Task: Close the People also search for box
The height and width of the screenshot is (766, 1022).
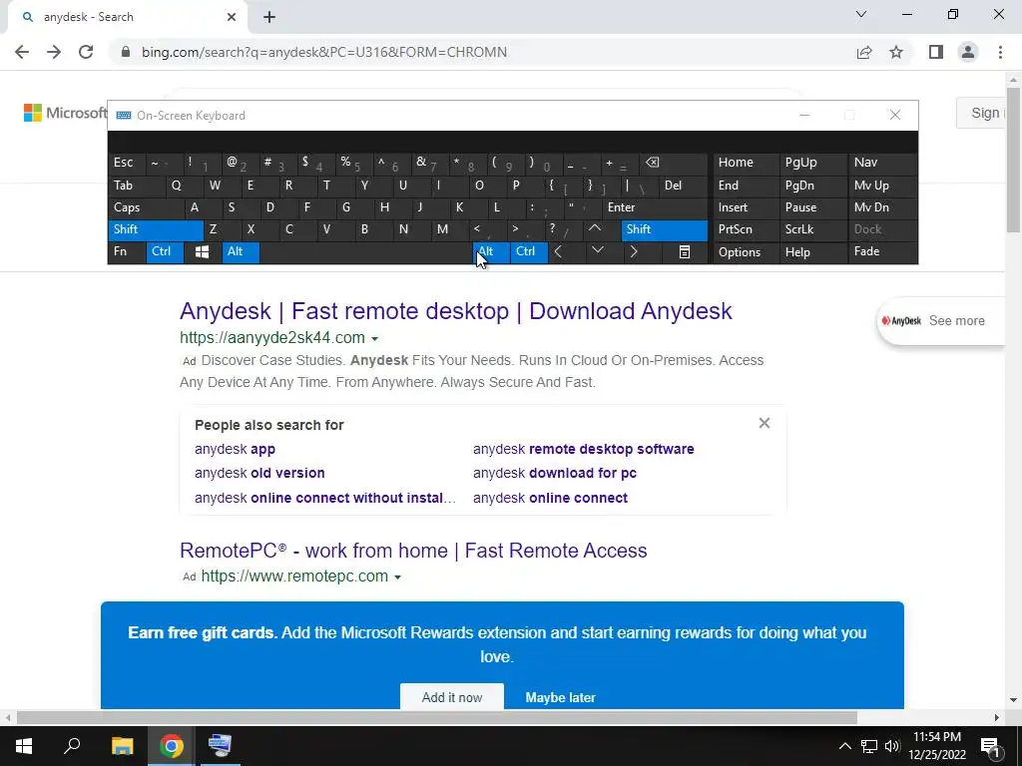Action: (765, 423)
